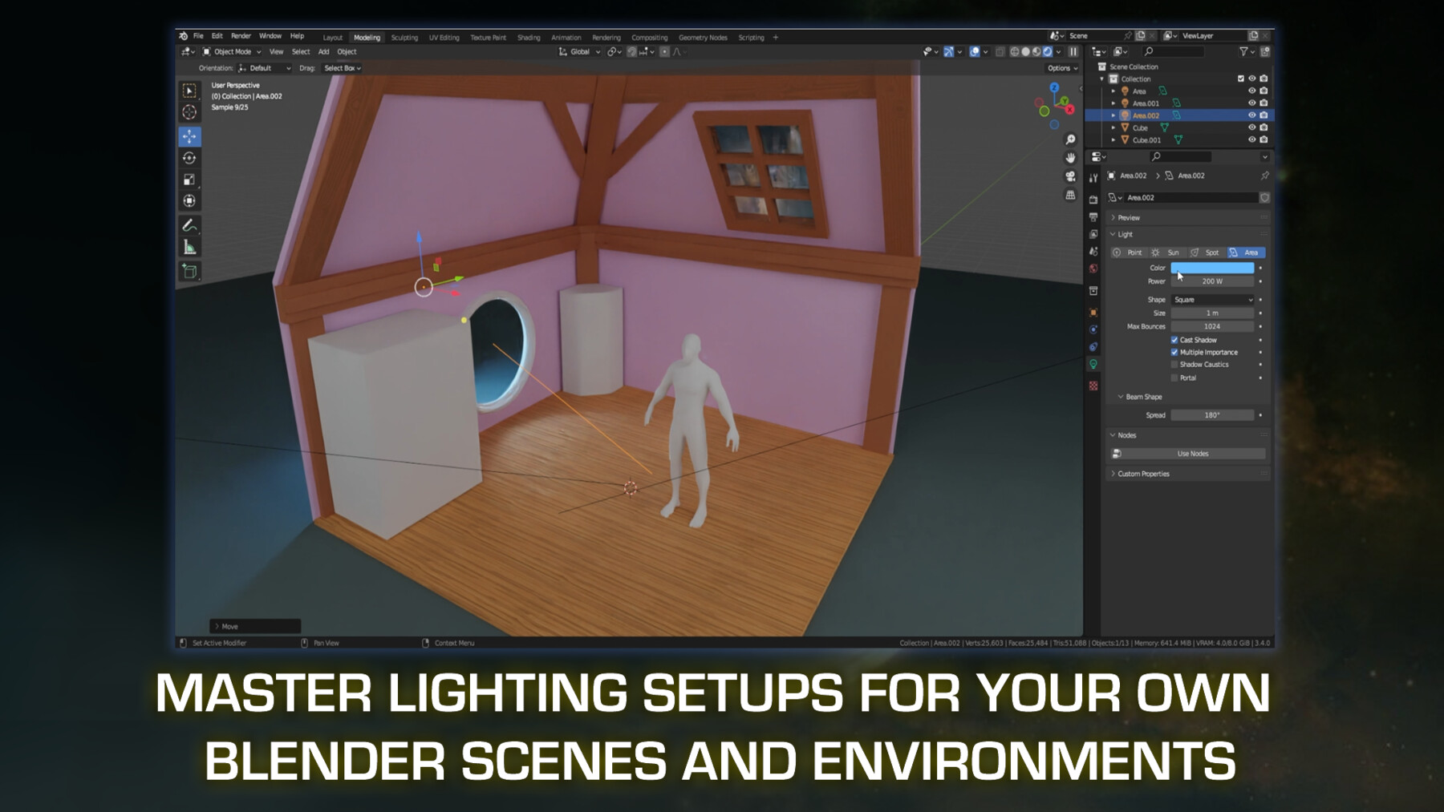The height and width of the screenshot is (812, 1444).
Task: Select the Rotate tool in the toolbar
Action: click(x=190, y=158)
